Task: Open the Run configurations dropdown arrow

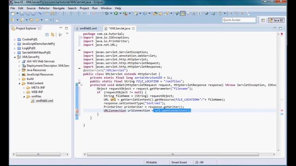Action: click(x=120, y=13)
